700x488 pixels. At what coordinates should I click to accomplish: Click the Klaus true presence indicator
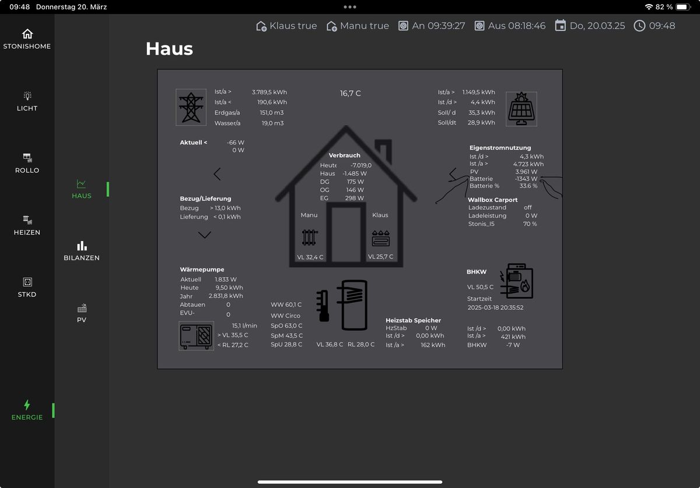(286, 26)
